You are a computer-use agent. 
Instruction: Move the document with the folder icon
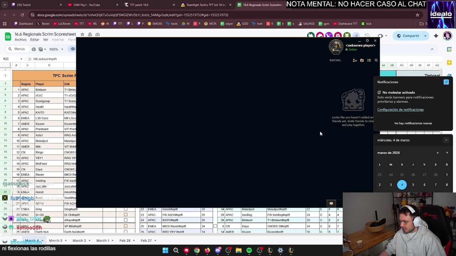point(90,34)
